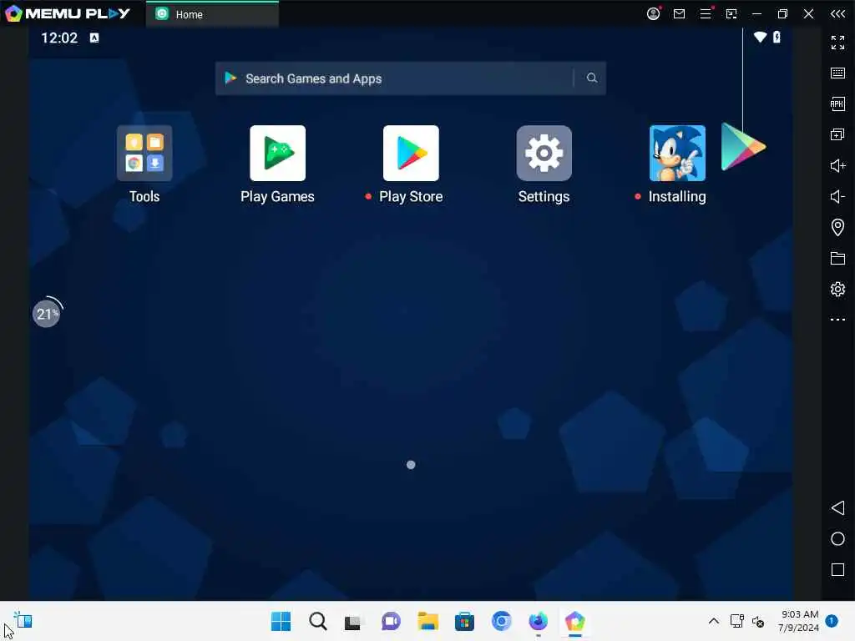
Task: Focus the Search Games and Apps field
Action: coord(410,78)
